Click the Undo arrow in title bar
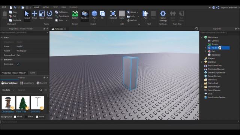Screen dimensions: 240x135 (x=15, y=7)
